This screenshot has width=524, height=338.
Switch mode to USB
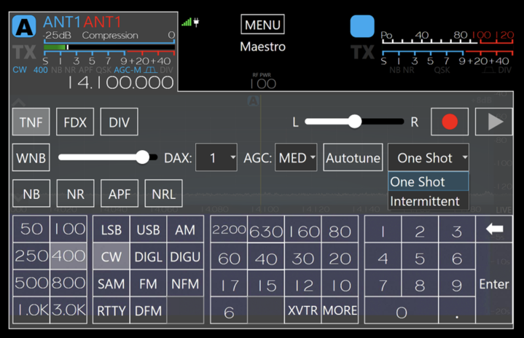pyautogui.click(x=149, y=229)
